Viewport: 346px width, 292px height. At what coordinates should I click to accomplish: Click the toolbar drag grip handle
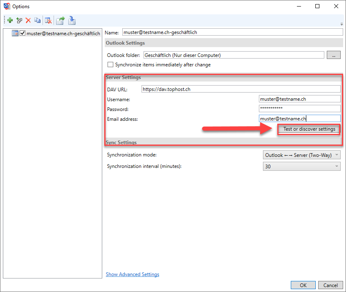tap(4, 20)
